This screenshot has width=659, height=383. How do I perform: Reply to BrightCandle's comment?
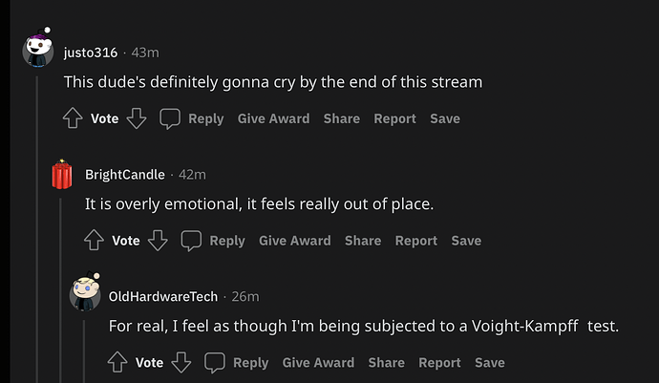click(214, 241)
